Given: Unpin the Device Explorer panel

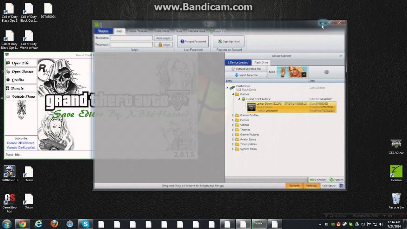Looking at the screenshot, I should 341,56.
